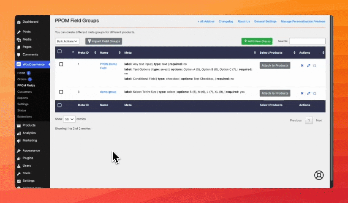Edit PPOM Demo Field group with pencil icon
The width and height of the screenshot is (348, 203).
[x=308, y=66]
